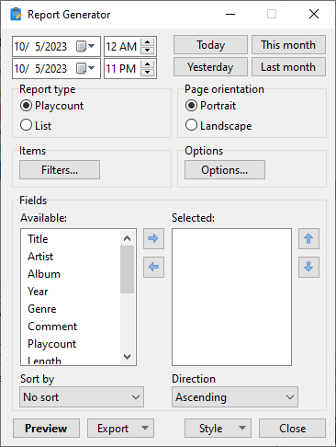
Task: Open calendar picker for start date
Action: (x=85, y=46)
